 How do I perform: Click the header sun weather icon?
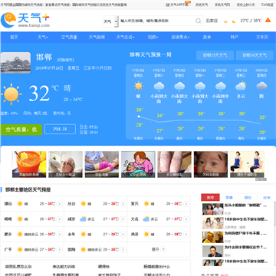tap(225, 21)
